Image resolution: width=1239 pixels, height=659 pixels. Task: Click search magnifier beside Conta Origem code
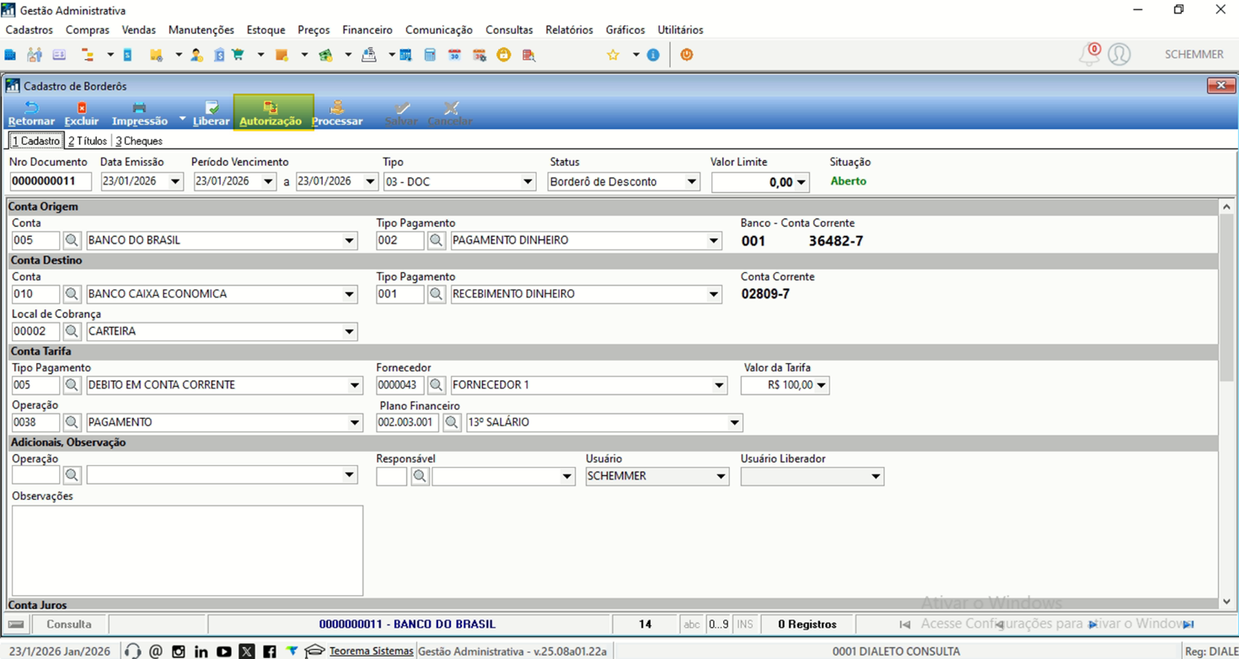[72, 241]
